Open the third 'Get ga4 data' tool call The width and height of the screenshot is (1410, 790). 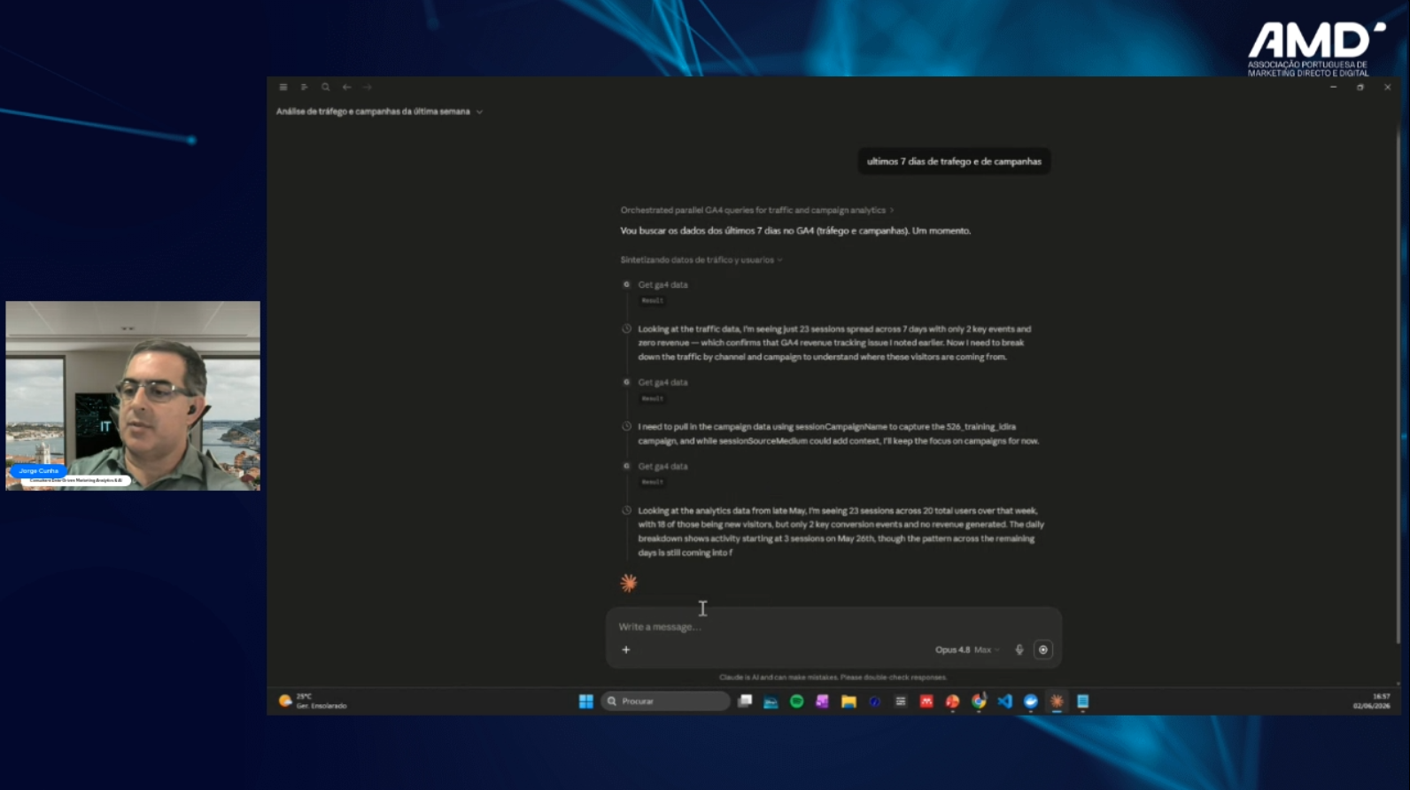pos(662,466)
